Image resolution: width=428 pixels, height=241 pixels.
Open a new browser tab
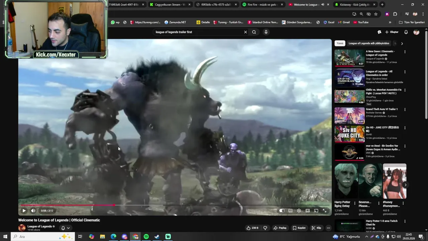pos(382,5)
